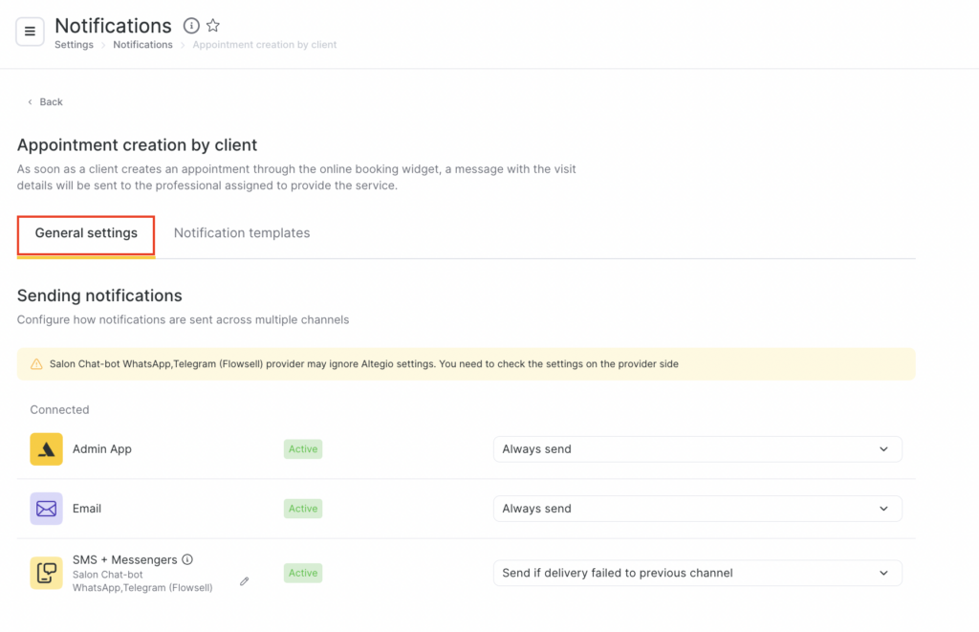Click Active badge for SMS + Messengers
Screen dimensions: 979x632
point(303,573)
